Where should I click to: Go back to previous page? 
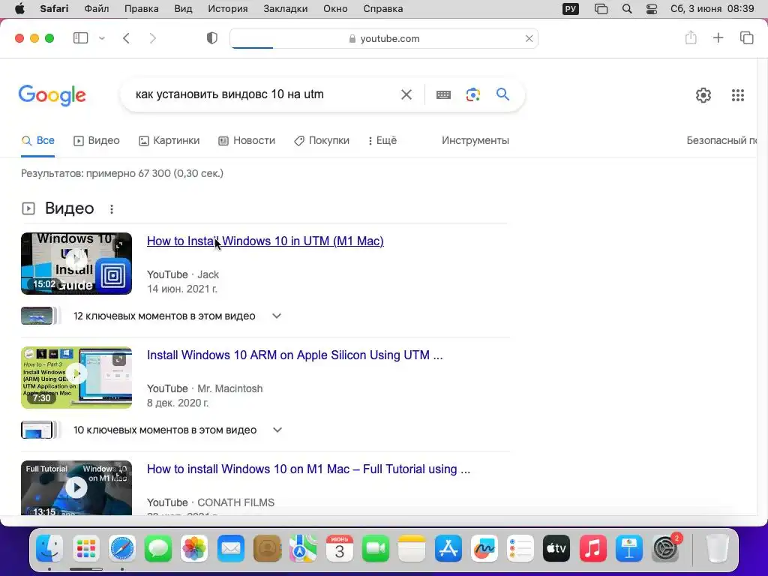126,38
